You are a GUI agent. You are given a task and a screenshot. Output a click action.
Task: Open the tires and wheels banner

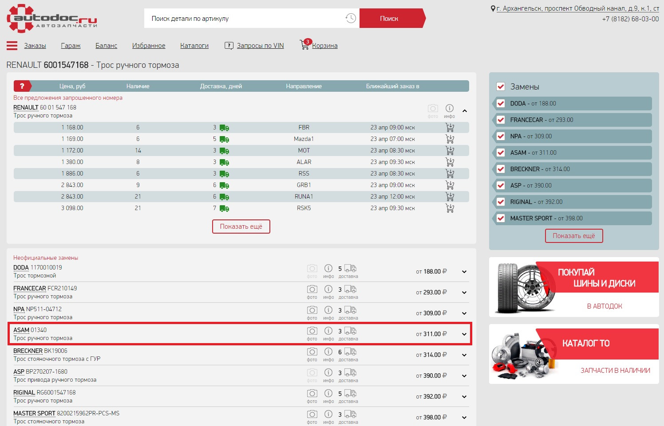point(574,287)
